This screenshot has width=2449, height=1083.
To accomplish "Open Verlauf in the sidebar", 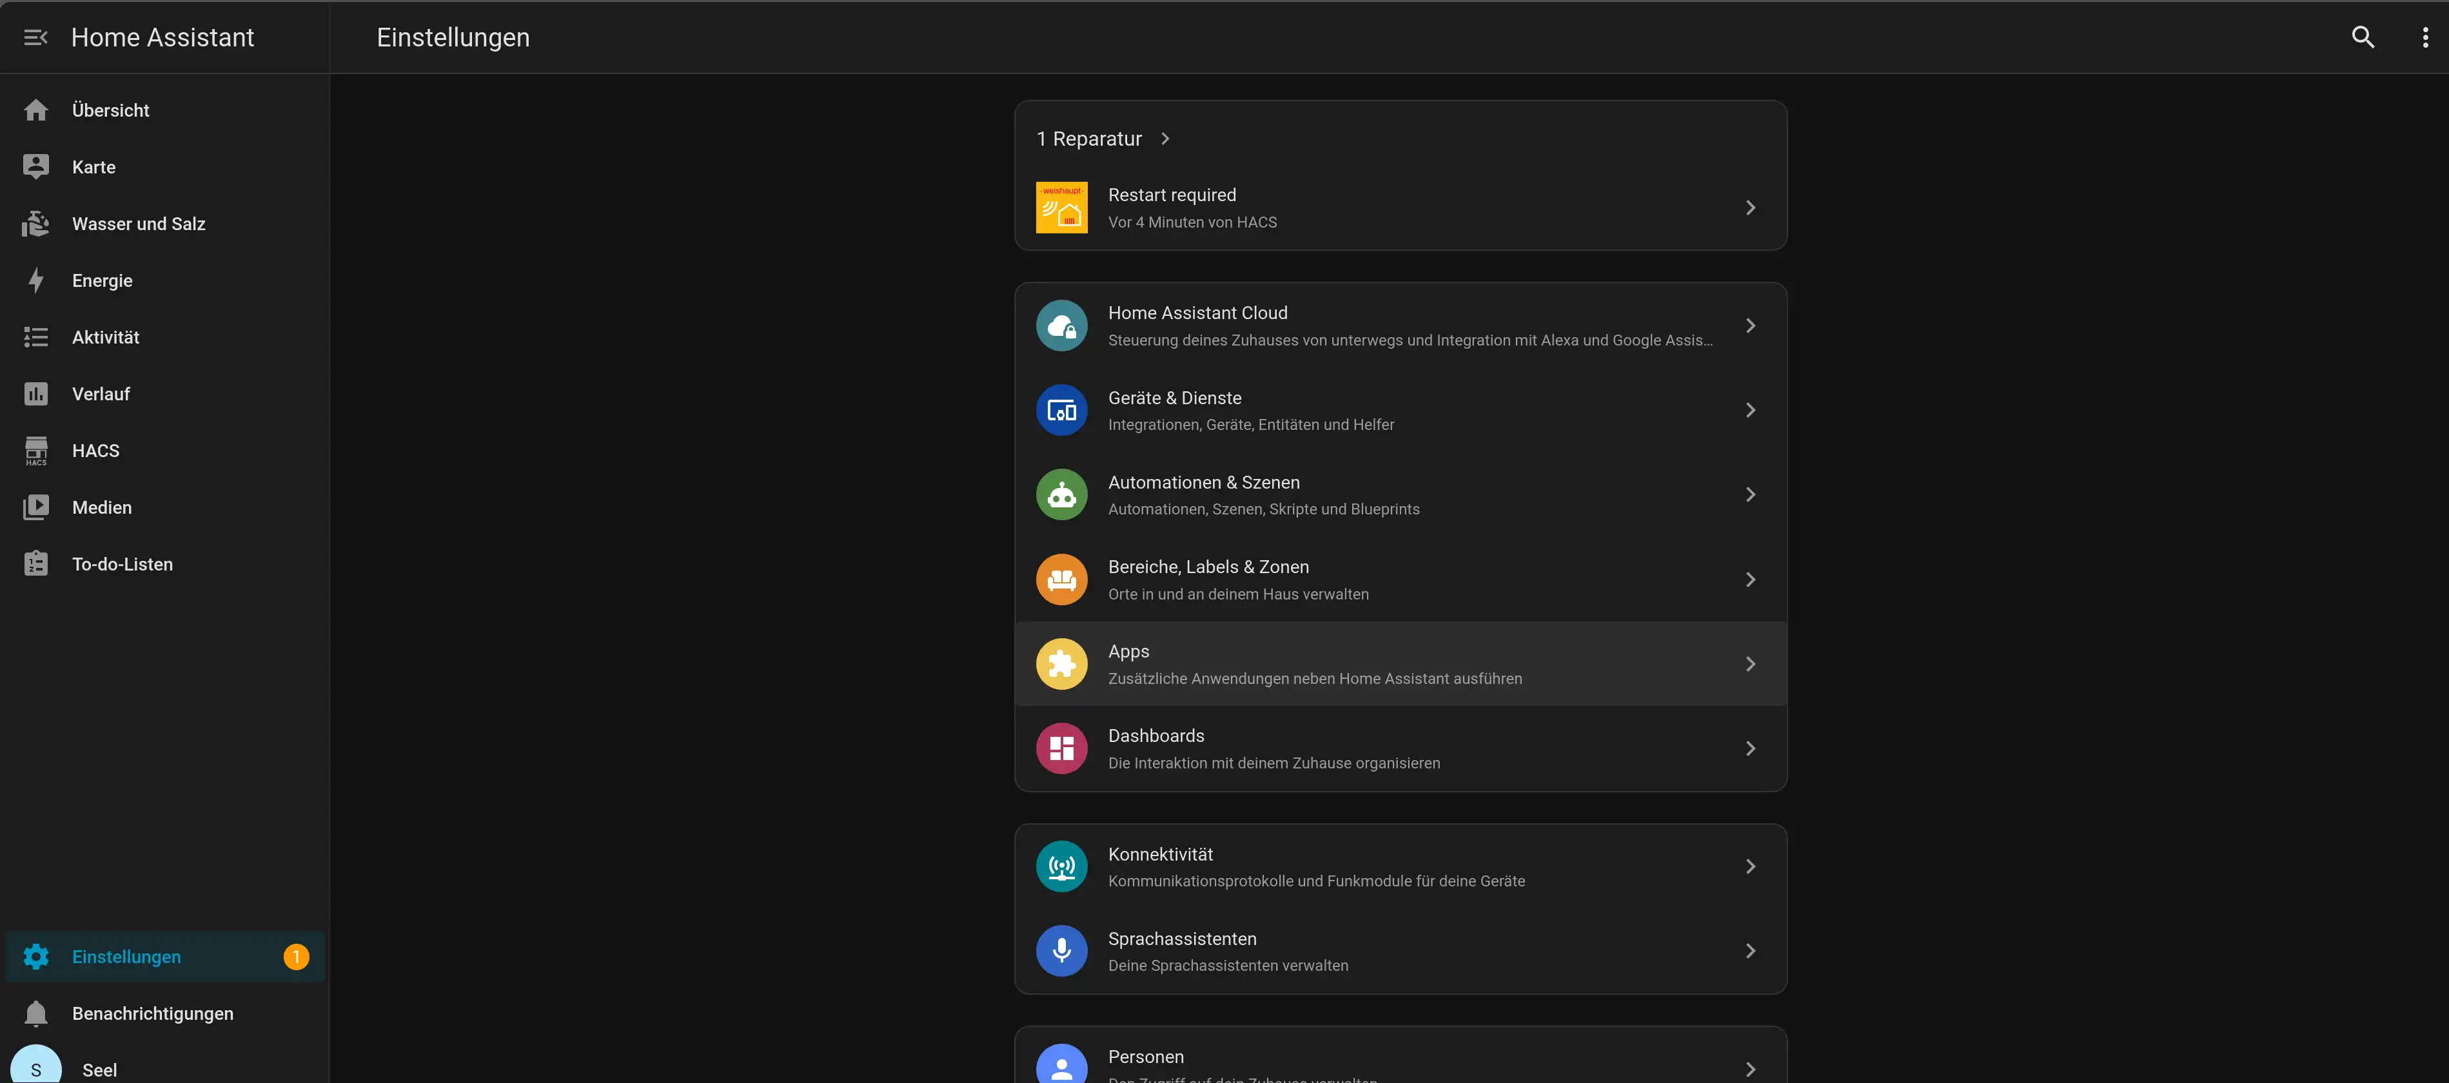I will point(164,394).
